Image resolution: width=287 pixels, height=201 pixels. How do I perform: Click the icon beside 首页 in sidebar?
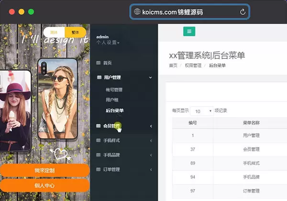98,63
